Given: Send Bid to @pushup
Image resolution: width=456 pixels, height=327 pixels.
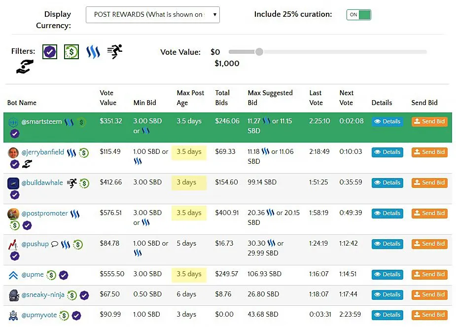Looking at the screenshot, I should coord(429,244).
